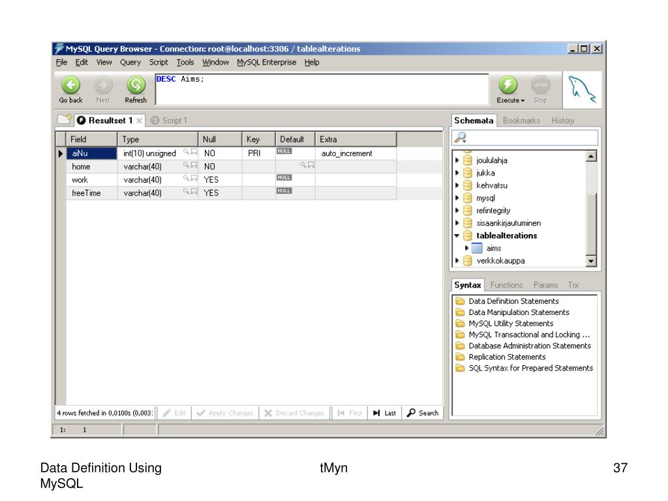Close the Resultset 1 tab

140,121
